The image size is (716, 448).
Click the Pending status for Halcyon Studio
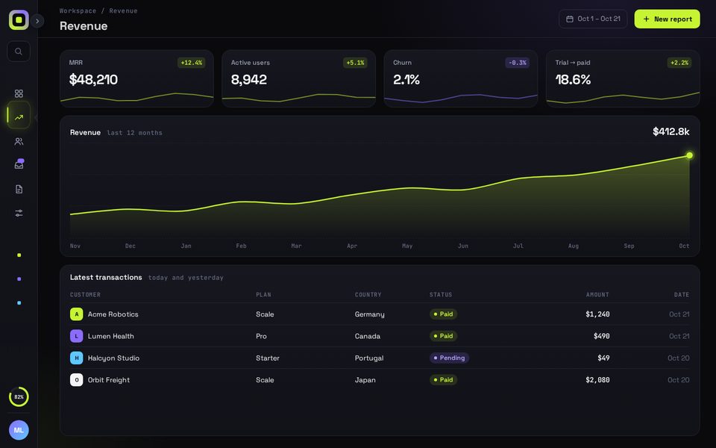(449, 358)
